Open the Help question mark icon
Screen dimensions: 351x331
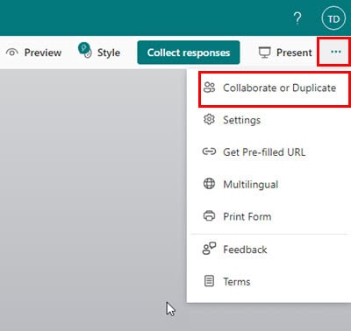pos(297,18)
